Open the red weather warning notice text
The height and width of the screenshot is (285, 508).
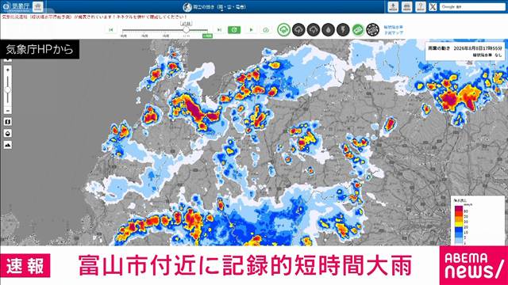94,17
